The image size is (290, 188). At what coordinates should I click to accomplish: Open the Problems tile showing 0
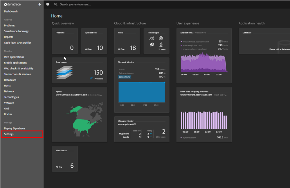click(65, 41)
